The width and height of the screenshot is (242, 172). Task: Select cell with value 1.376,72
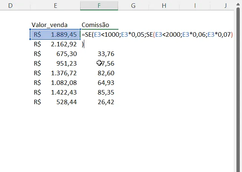pyautogui.click(x=55, y=73)
